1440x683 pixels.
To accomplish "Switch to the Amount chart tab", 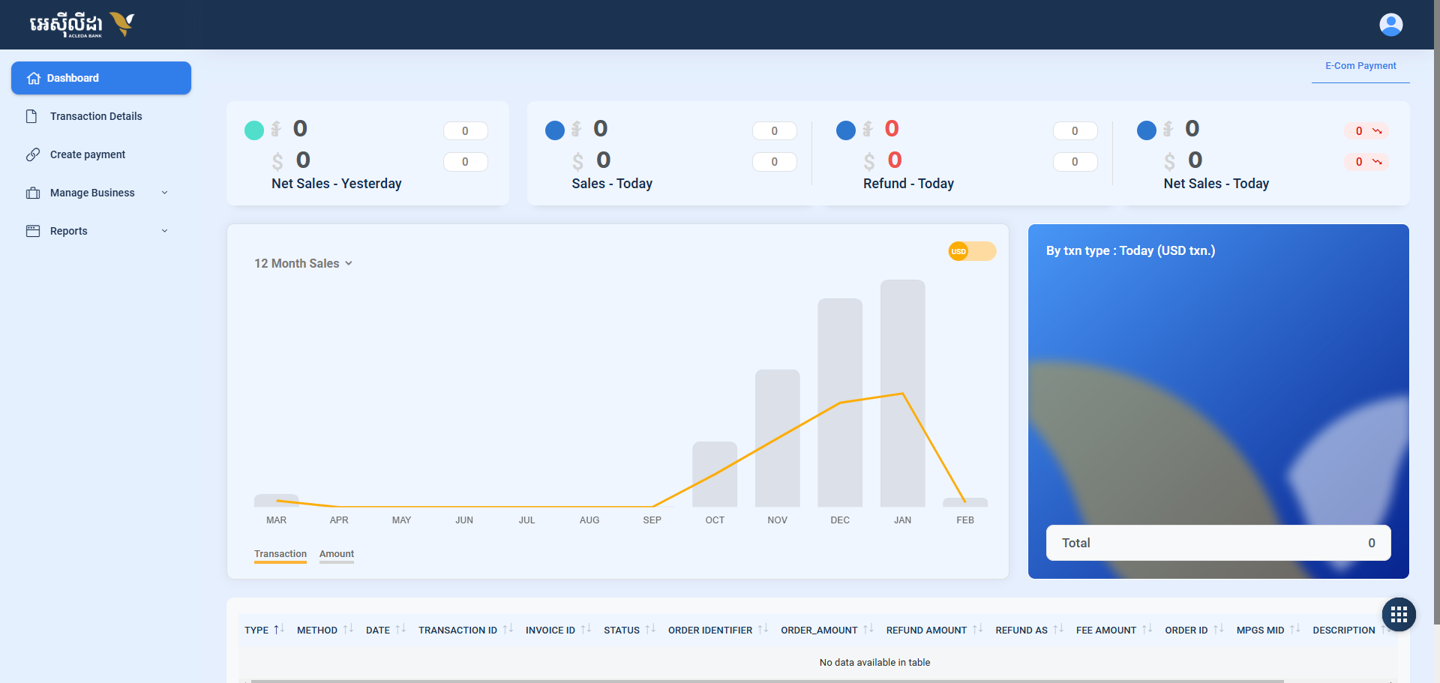I will point(336,554).
